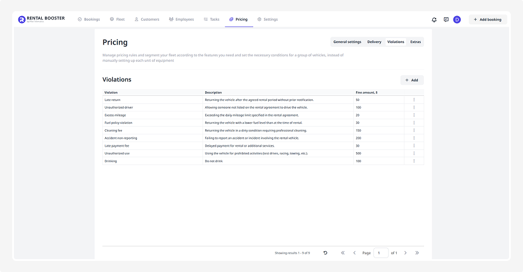Viewport: 523px width, 272px height.
Task: Go to the last page arrow
Action: (x=417, y=253)
